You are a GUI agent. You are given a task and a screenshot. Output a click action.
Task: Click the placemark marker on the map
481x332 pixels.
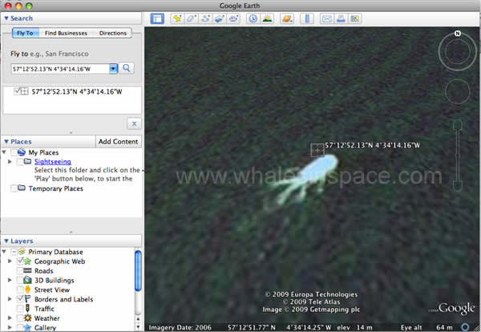317,150
